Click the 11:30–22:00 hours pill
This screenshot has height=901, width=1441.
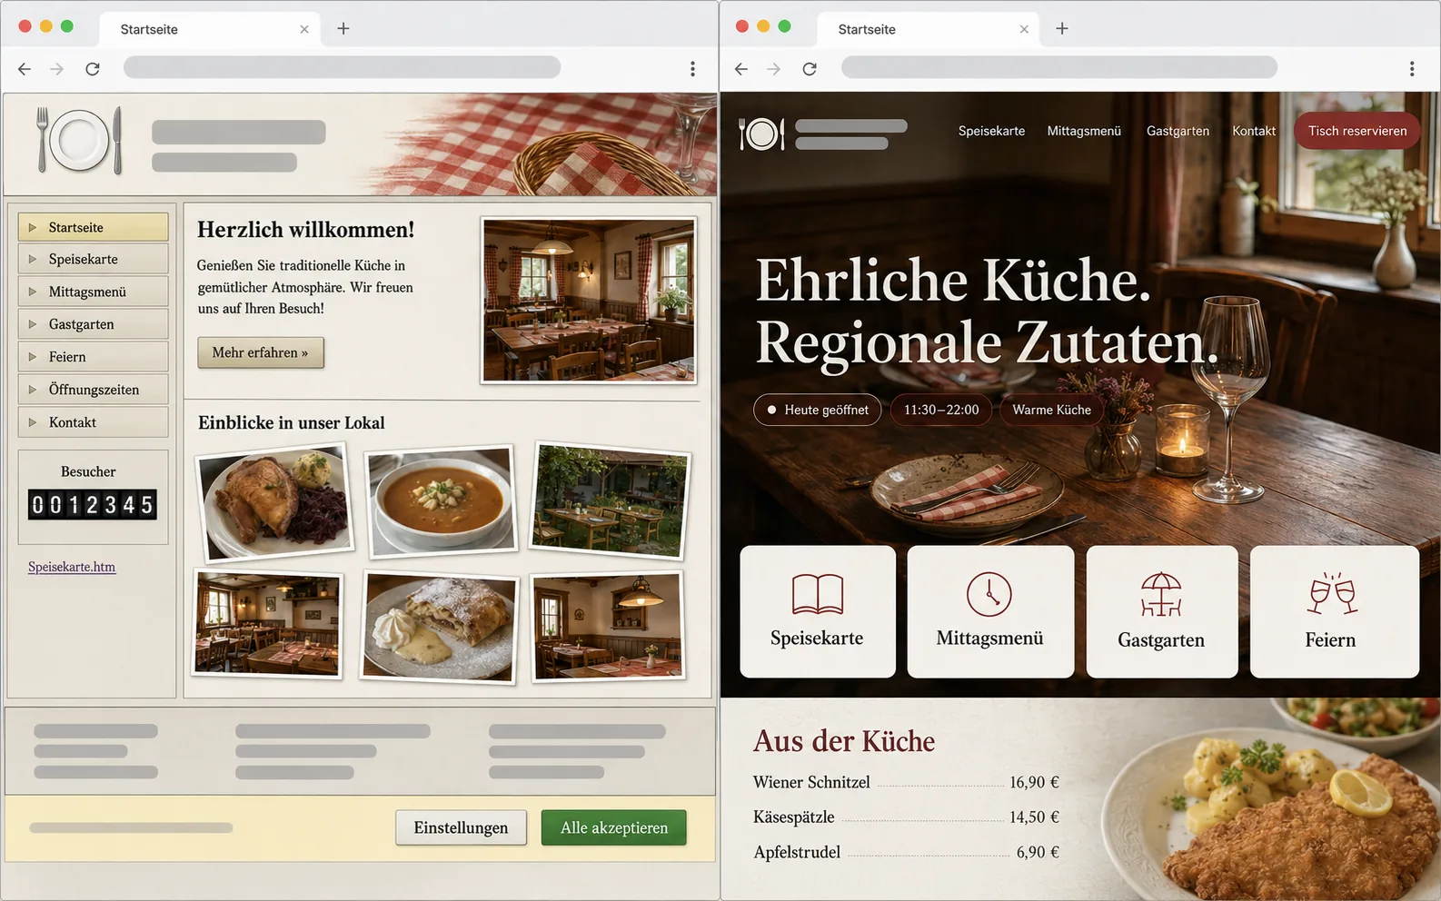941,410
